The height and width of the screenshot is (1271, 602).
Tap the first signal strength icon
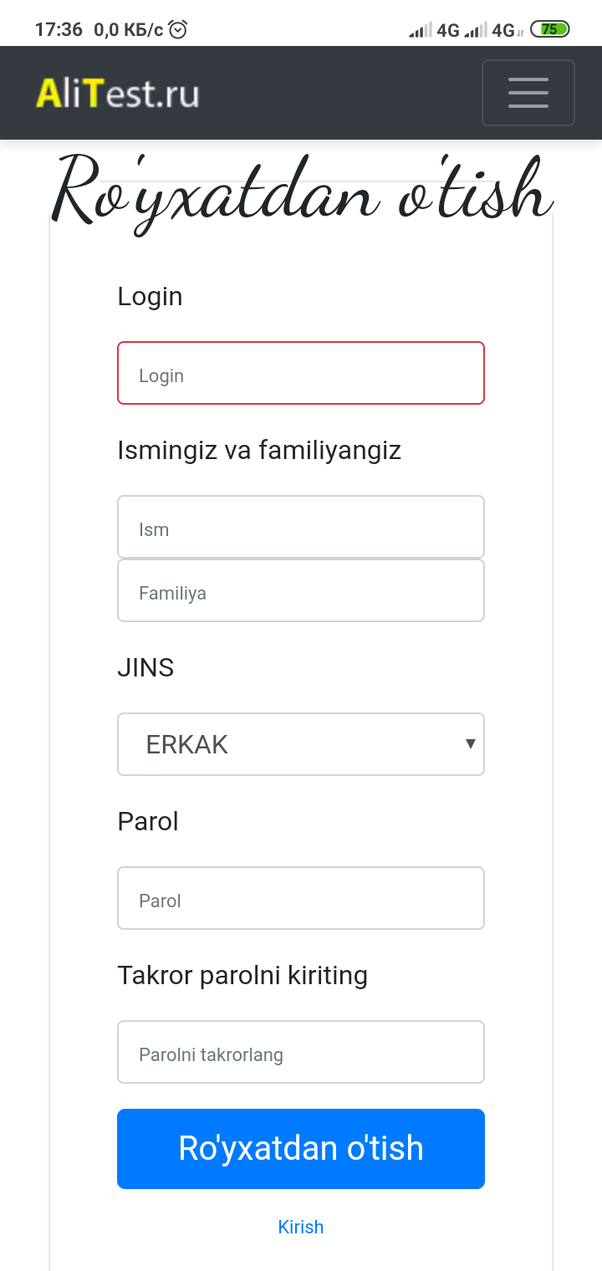tap(421, 31)
